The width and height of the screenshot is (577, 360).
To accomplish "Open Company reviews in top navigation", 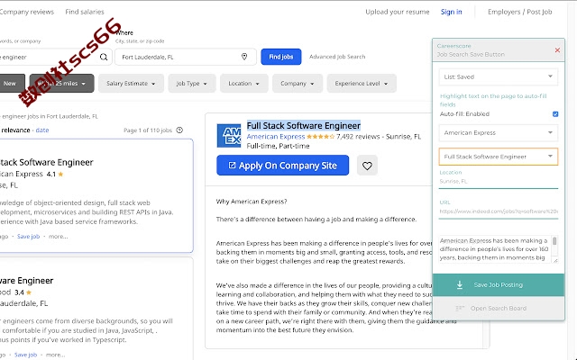I will click(x=26, y=12).
